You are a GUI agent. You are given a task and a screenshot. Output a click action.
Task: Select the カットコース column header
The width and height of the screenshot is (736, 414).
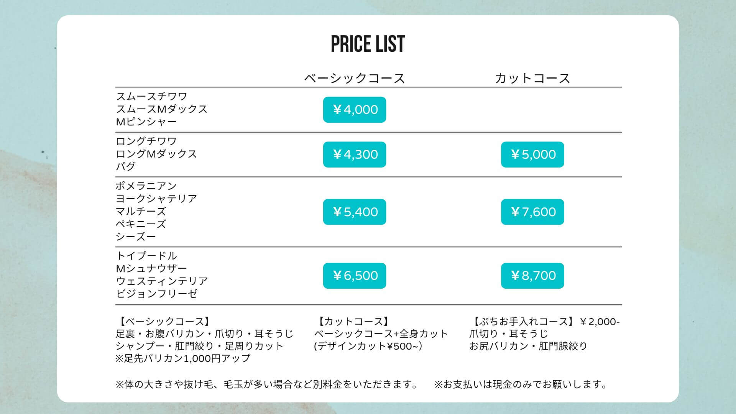pos(532,78)
